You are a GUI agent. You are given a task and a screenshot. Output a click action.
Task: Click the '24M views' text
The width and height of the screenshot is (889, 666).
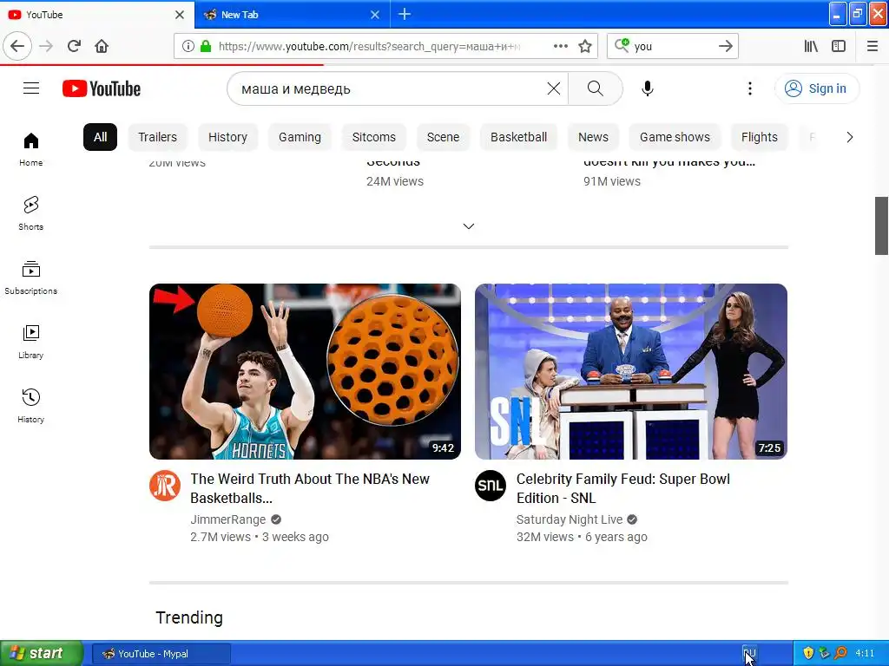pyautogui.click(x=395, y=181)
